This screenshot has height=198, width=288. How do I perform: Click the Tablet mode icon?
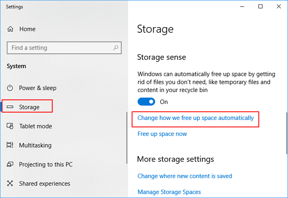point(10,126)
